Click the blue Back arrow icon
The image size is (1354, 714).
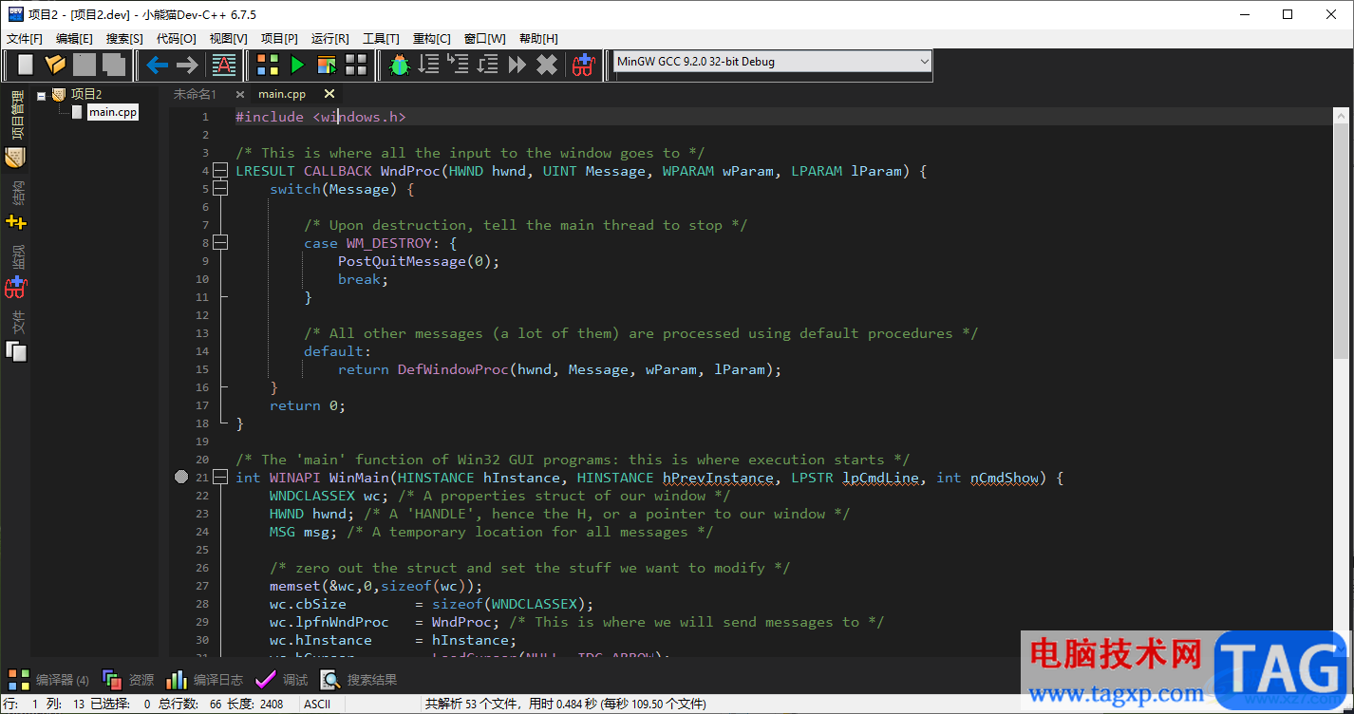157,65
